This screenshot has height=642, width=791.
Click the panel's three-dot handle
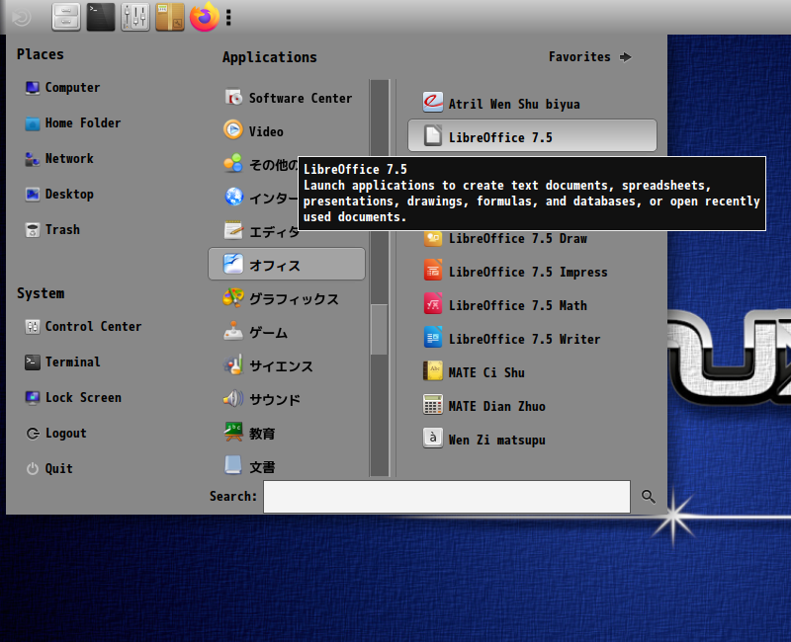(228, 17)
